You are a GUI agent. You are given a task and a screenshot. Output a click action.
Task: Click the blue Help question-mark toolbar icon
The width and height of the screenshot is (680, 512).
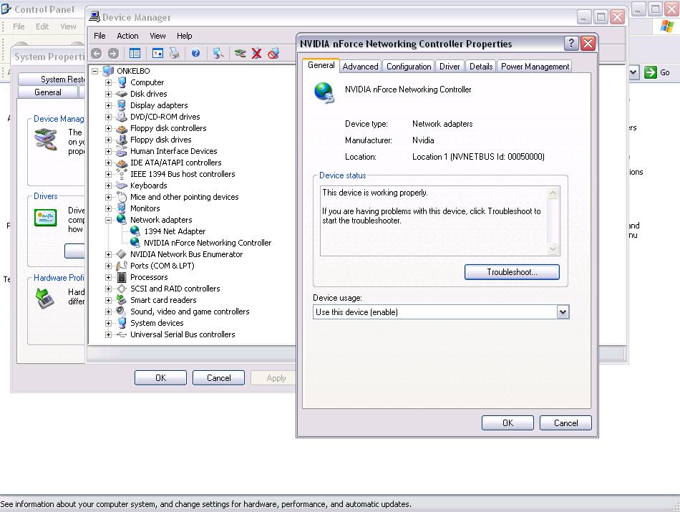[195, 54]
